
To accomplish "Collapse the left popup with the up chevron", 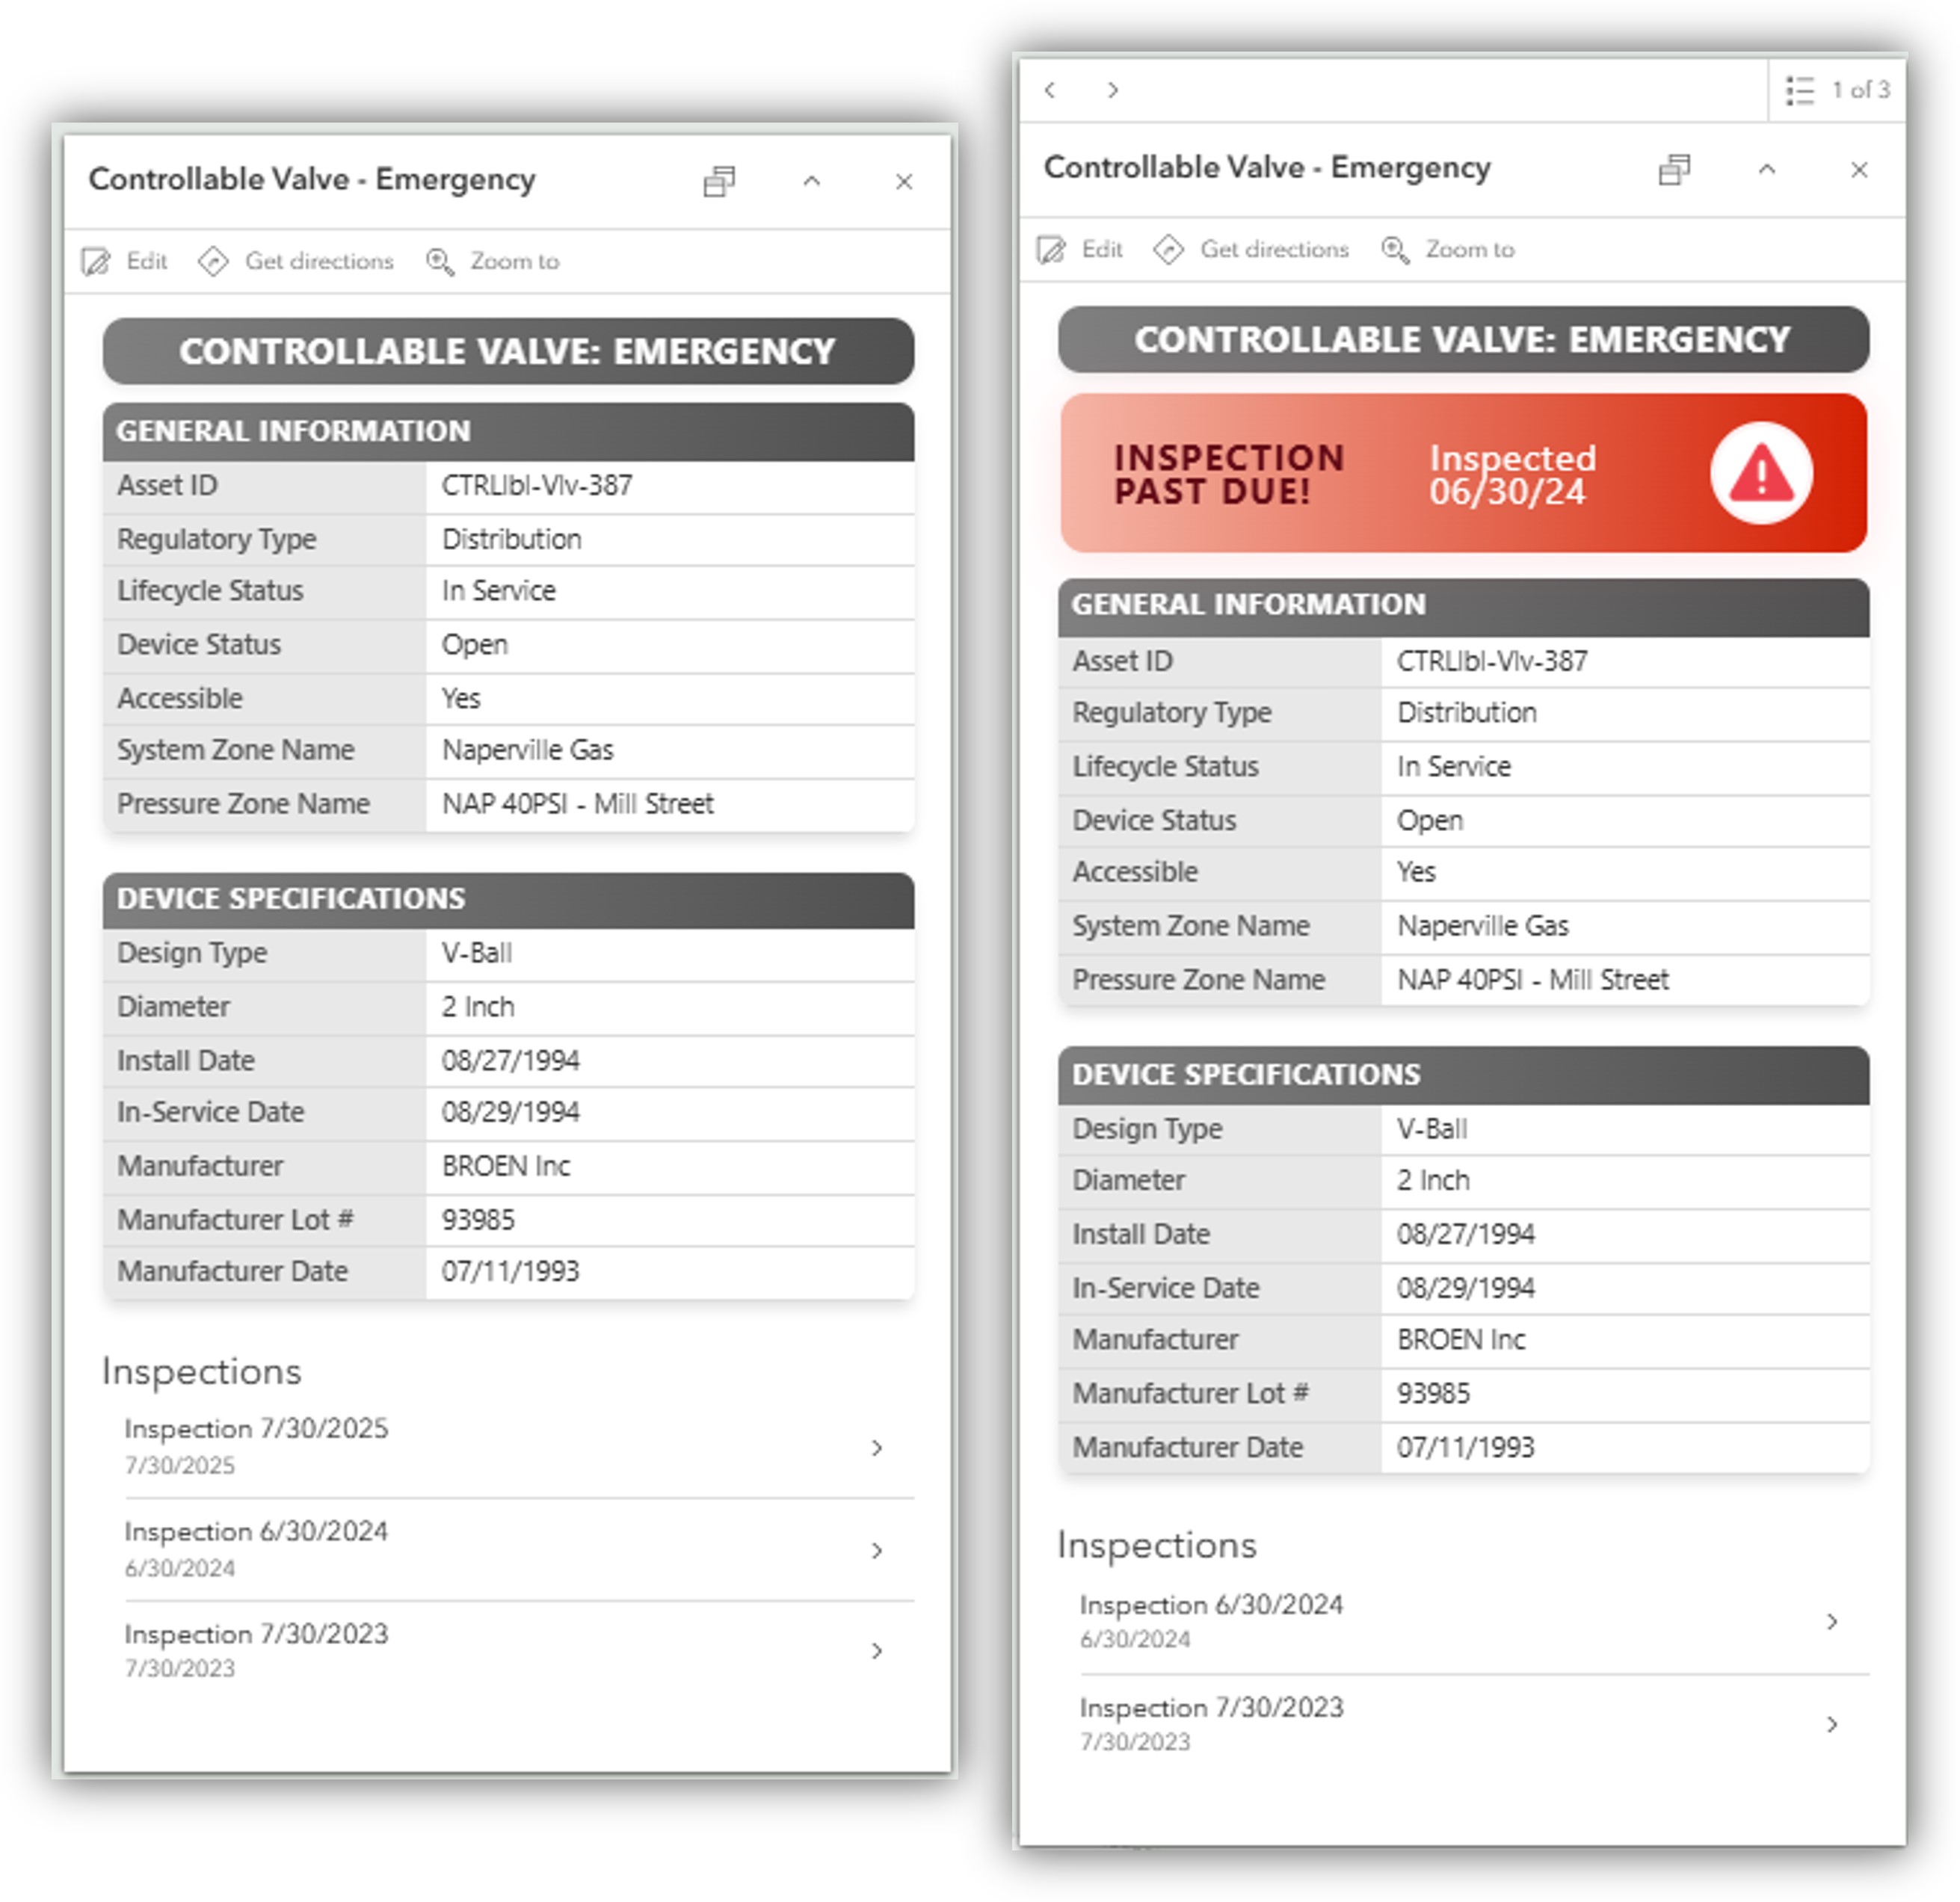I will tap(812, 181).
